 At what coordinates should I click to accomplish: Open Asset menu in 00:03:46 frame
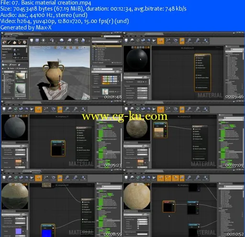pyautogui.click(x=133, y=36)
